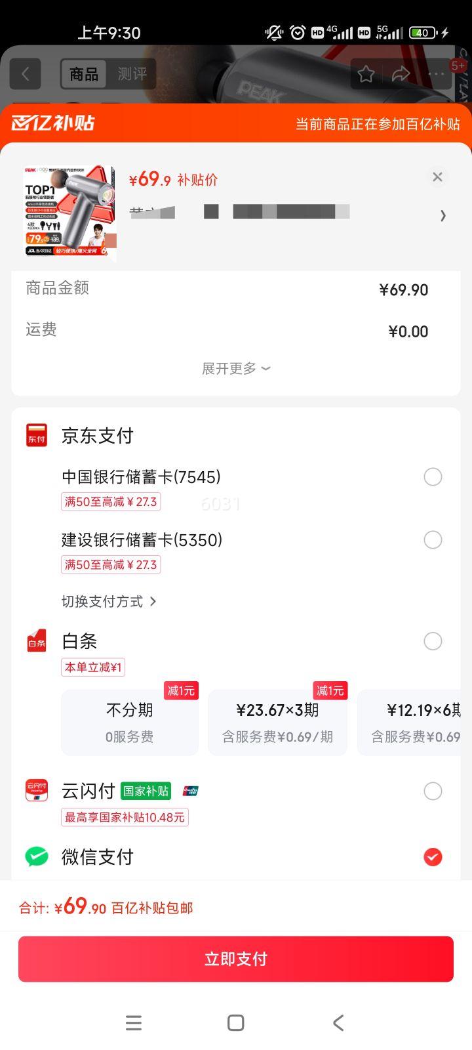This screenshot has height=1050, width=472.
Task: Switch to the 测评 tab
Action: (x=132, y=74)
